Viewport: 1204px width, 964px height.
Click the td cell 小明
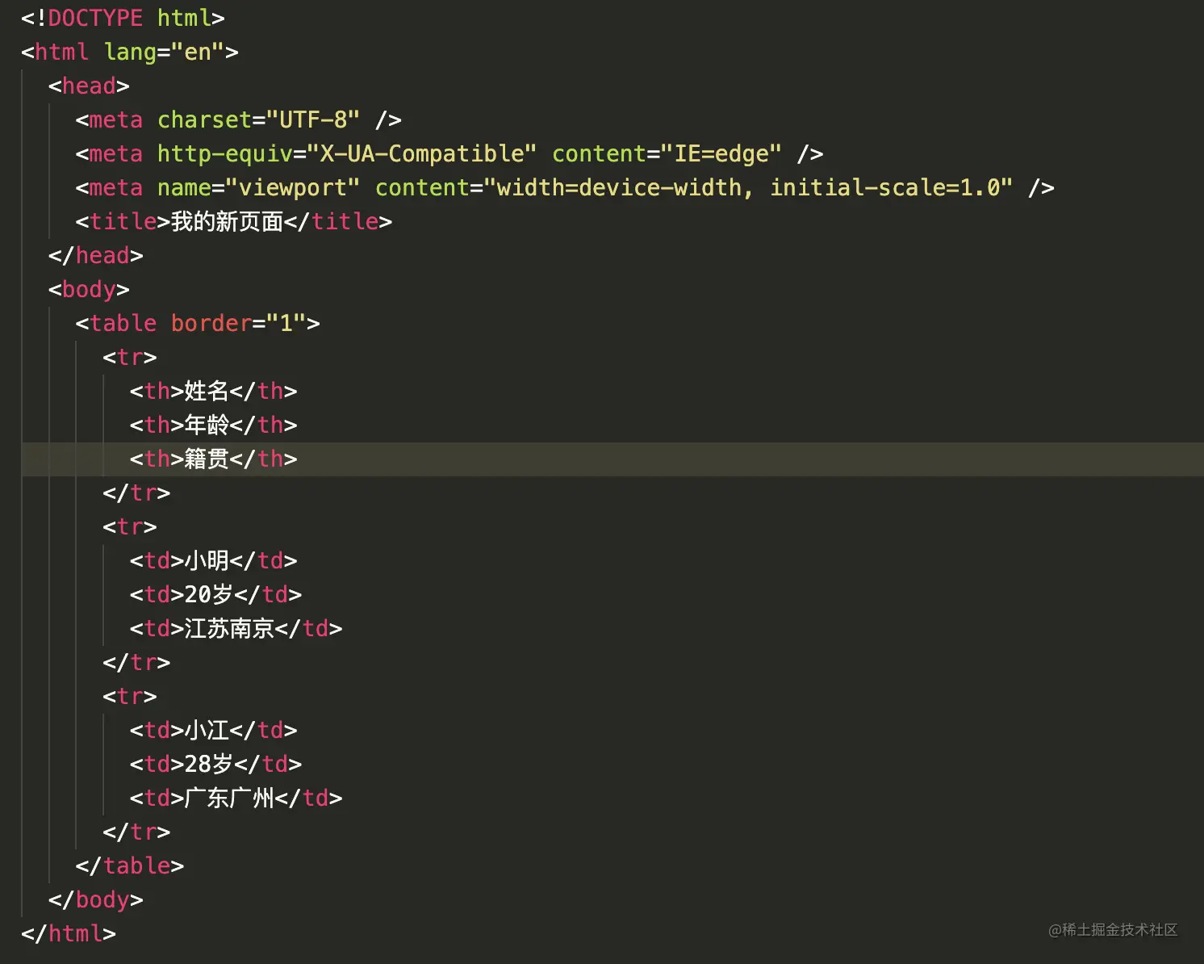click(x=214, y=560)
